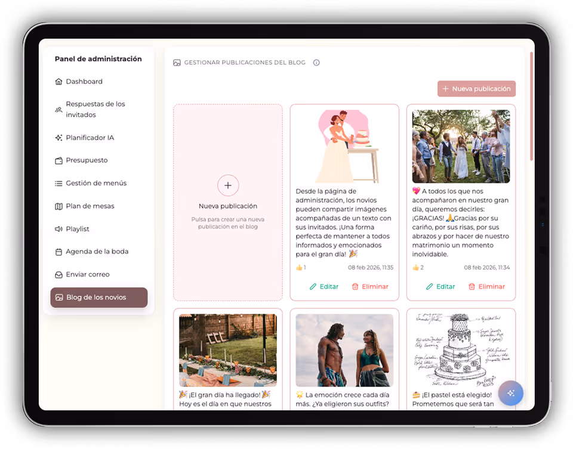Click Eliminar on the gracias post
The width and height of the screenshot is (573, 449).
[486, 286]
